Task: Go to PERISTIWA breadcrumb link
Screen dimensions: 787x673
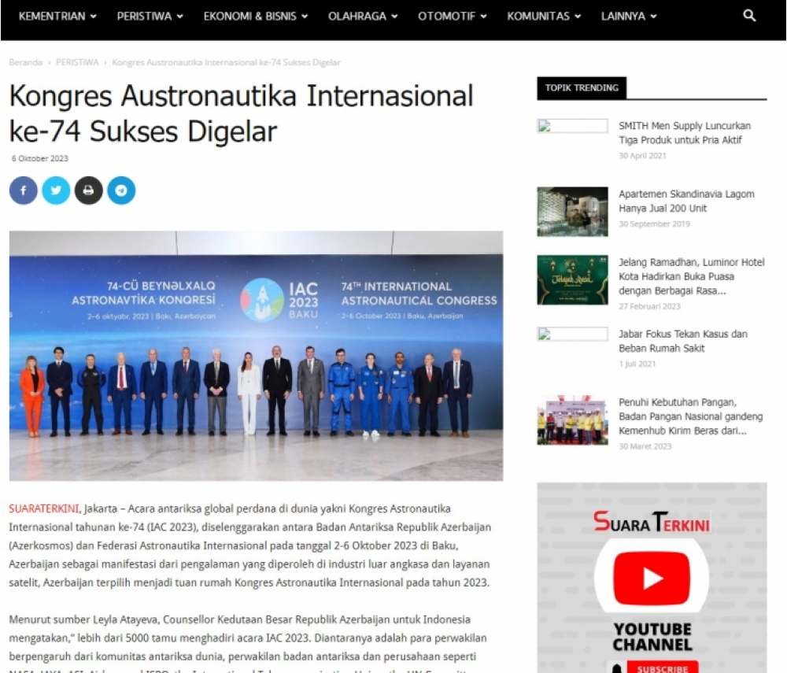Action: pos(77,62)
